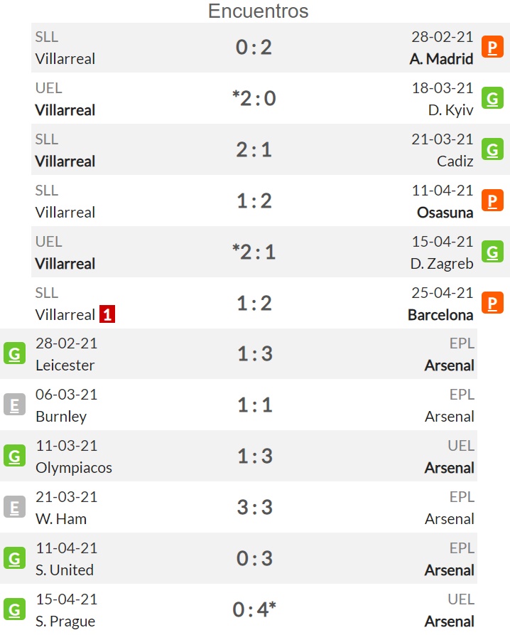Click the green G badge beside D. Zagreb

492,252
